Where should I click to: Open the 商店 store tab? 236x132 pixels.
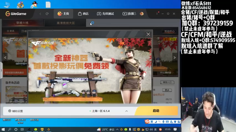click(x=83, y=14)
